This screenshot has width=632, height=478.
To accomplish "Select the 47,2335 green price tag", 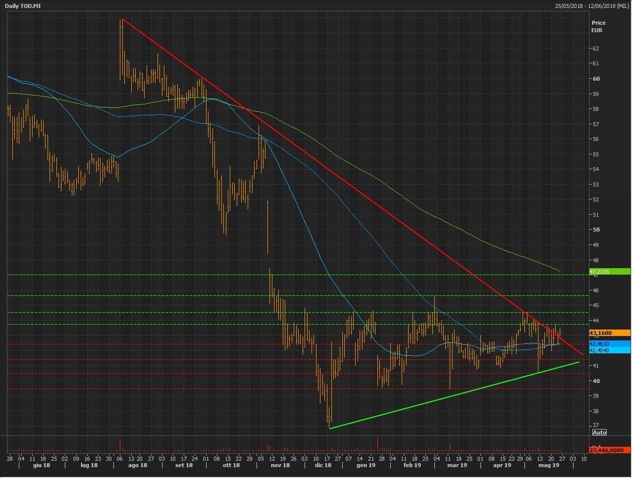I will pyautogui.click(x=610, y=272).
